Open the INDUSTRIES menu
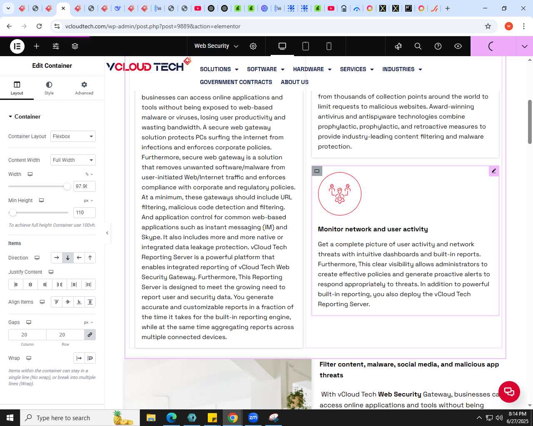This screenshot has width=533, height=426. [402, 69]
